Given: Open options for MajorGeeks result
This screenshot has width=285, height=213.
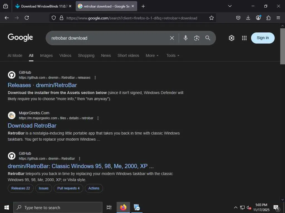Looking at the screenshot, I should click(98, 118).
